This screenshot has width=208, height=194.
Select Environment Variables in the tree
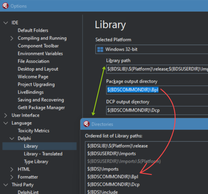point(40,53)
